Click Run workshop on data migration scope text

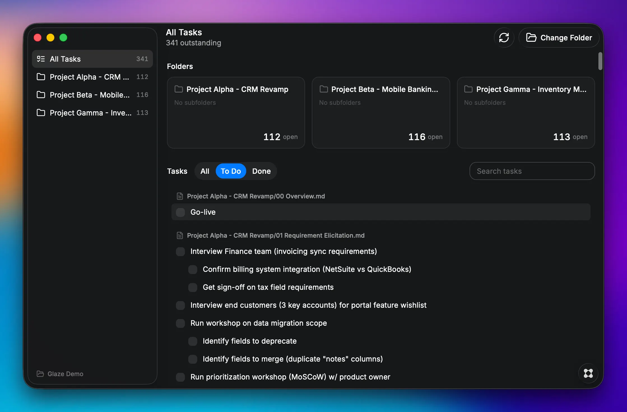coord(259,323)
